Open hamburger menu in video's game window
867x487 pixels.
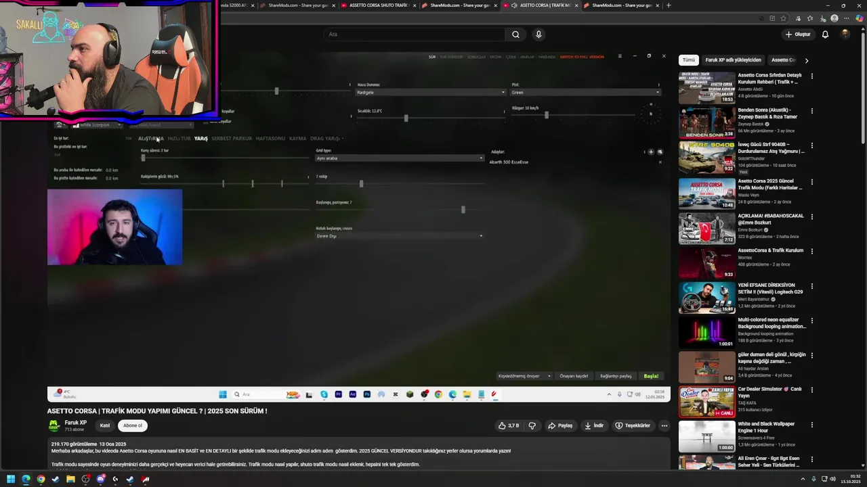point(620,56)
